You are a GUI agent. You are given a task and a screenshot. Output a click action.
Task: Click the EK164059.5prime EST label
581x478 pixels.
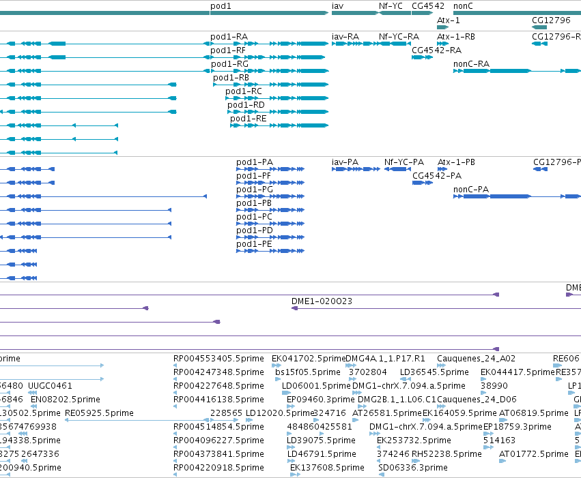point(459,414)
